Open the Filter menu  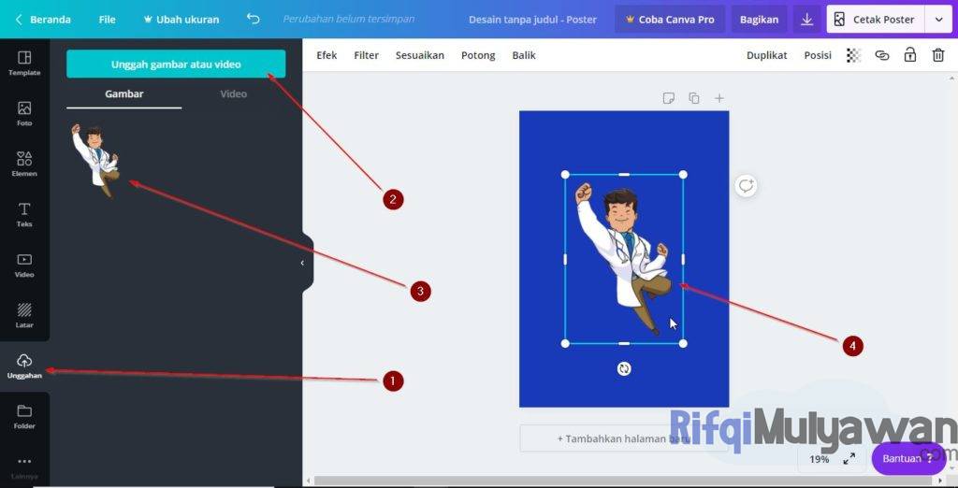coord(366,55)
